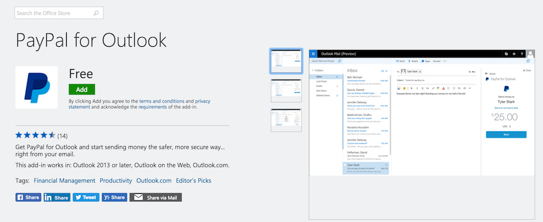Click Discard in the Outlook preview toolbar
Screen dimensions: 543x222
point(436,61)
